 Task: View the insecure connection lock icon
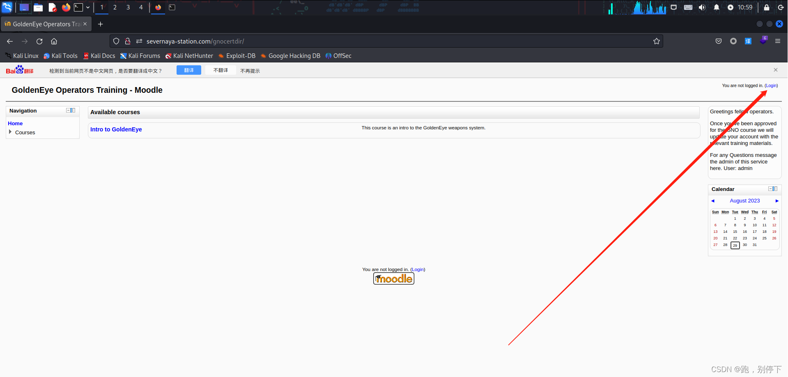128,41
